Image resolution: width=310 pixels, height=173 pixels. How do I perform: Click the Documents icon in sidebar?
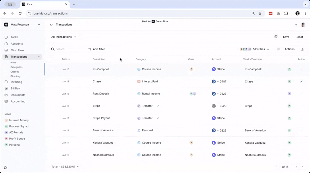click(x=6, y=95)
